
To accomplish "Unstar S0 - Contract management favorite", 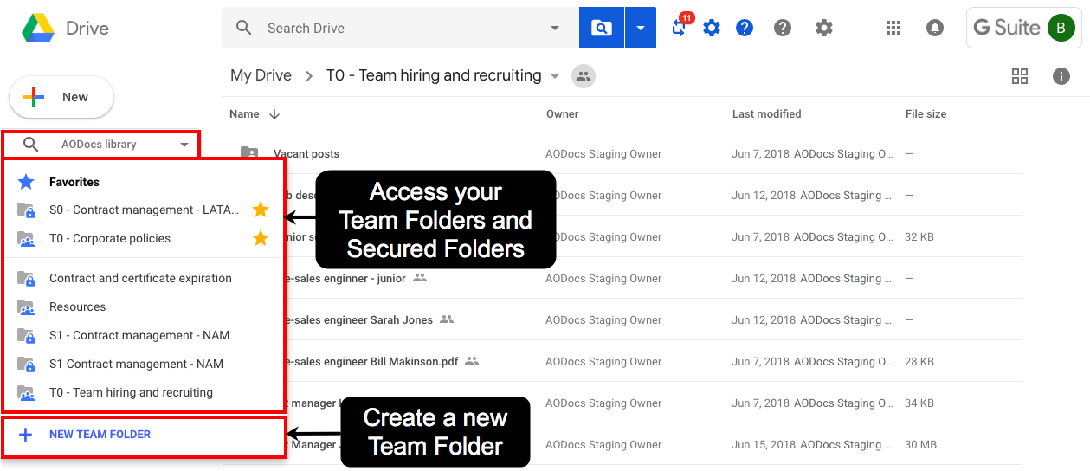I will click(x=261, y=210).
